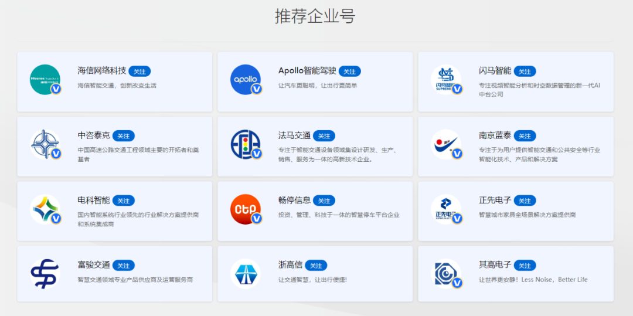Image resolution: width=633 pixels, height=316 pixels.
Task: Open the 中咨泰克 name link
Action: point(94,135)
